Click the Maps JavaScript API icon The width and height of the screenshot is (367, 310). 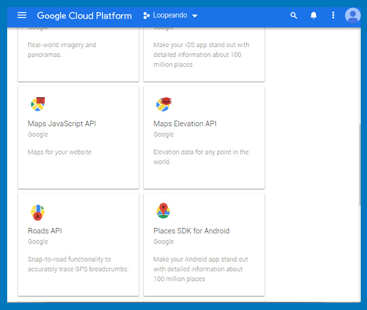(38, 104)
